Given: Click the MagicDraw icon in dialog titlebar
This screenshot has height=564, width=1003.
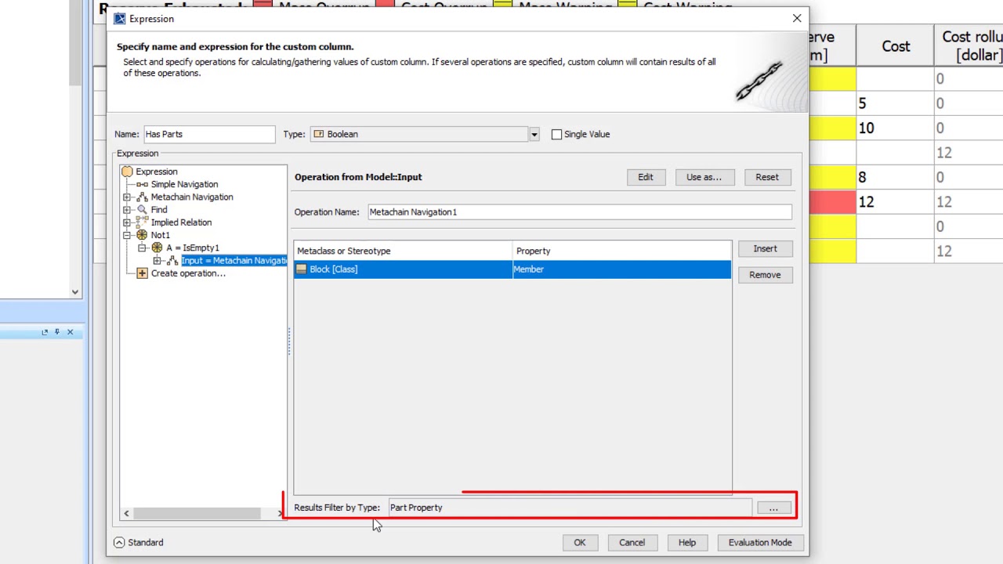Looking at the screenshot, I should (120, 19).
